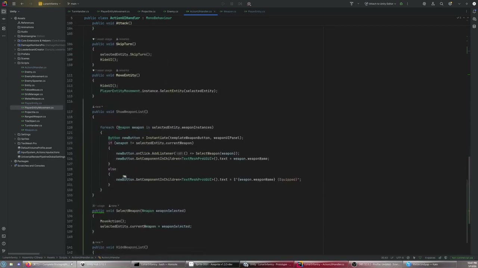478x268 pixels.
Task: Expand the TextMesh Pro folder
Action: pos(15,143)
